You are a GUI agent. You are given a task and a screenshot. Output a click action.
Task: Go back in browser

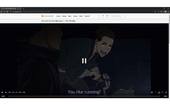tap(2, 12)
